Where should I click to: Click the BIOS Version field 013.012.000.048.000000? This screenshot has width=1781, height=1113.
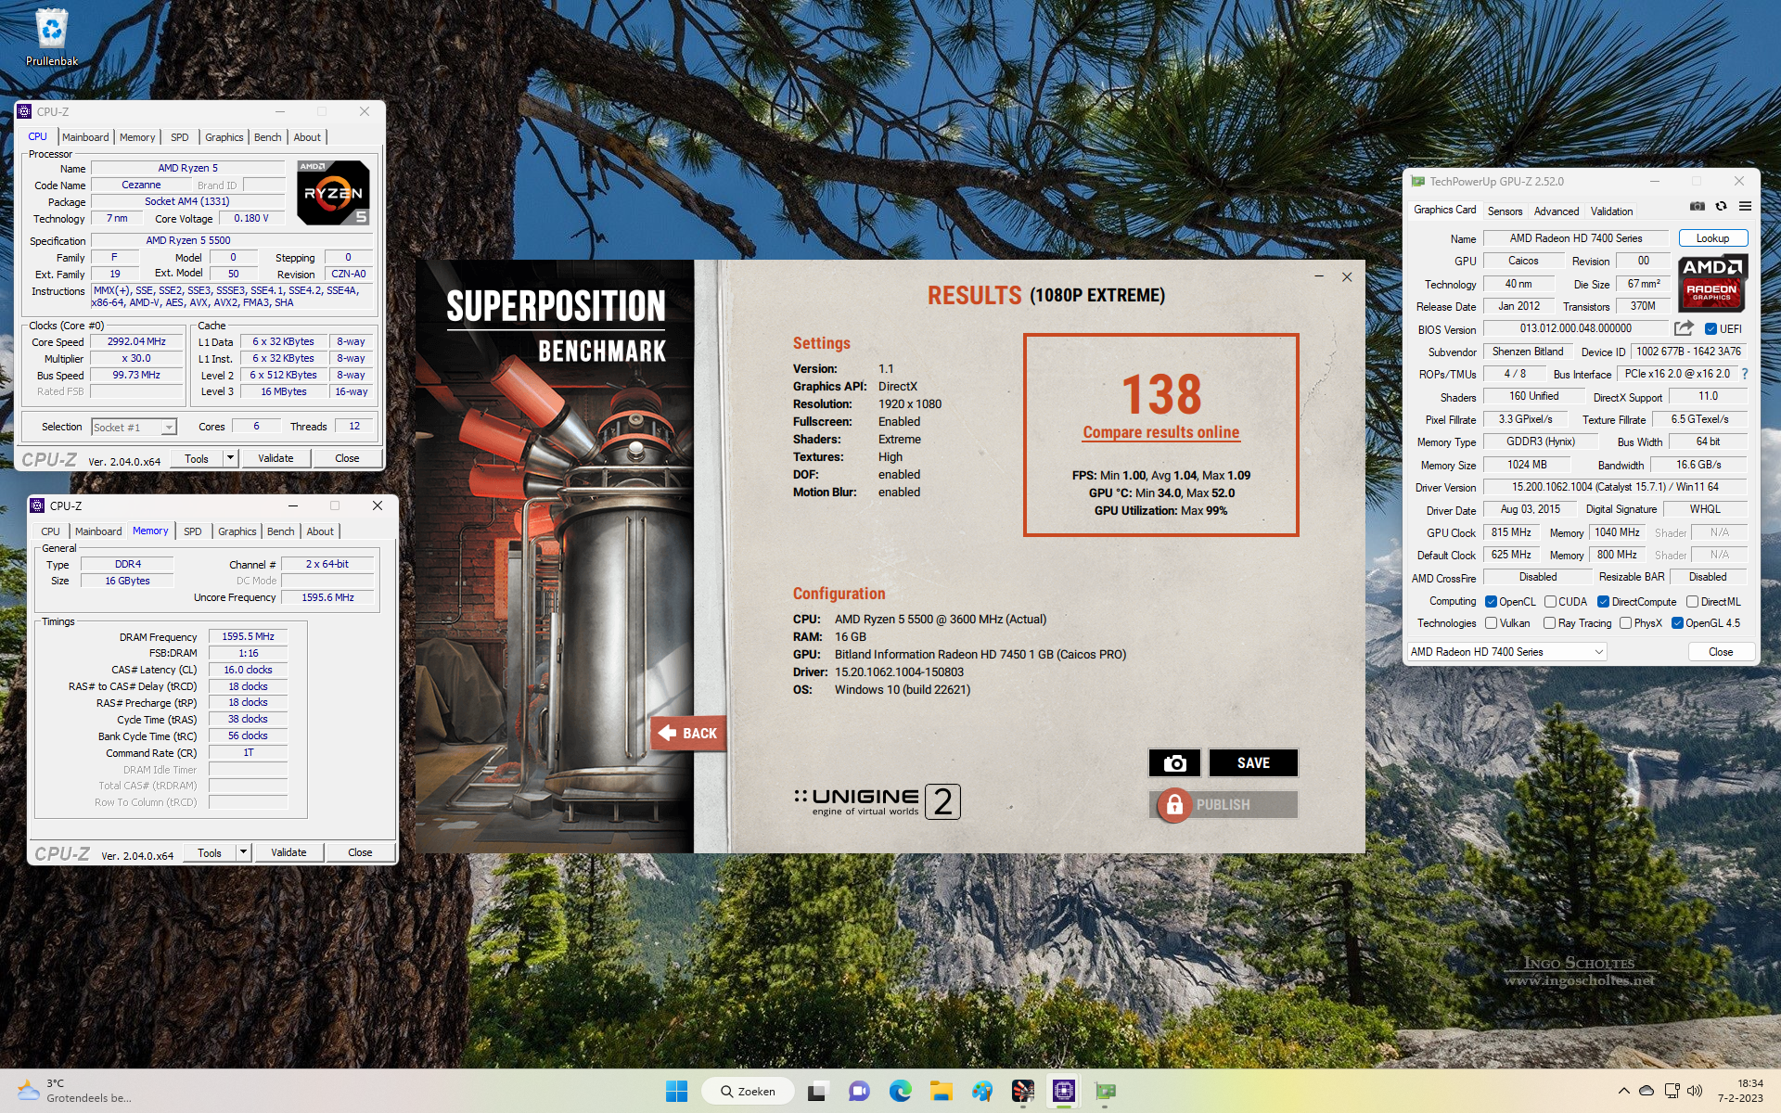coord(1575,328)
